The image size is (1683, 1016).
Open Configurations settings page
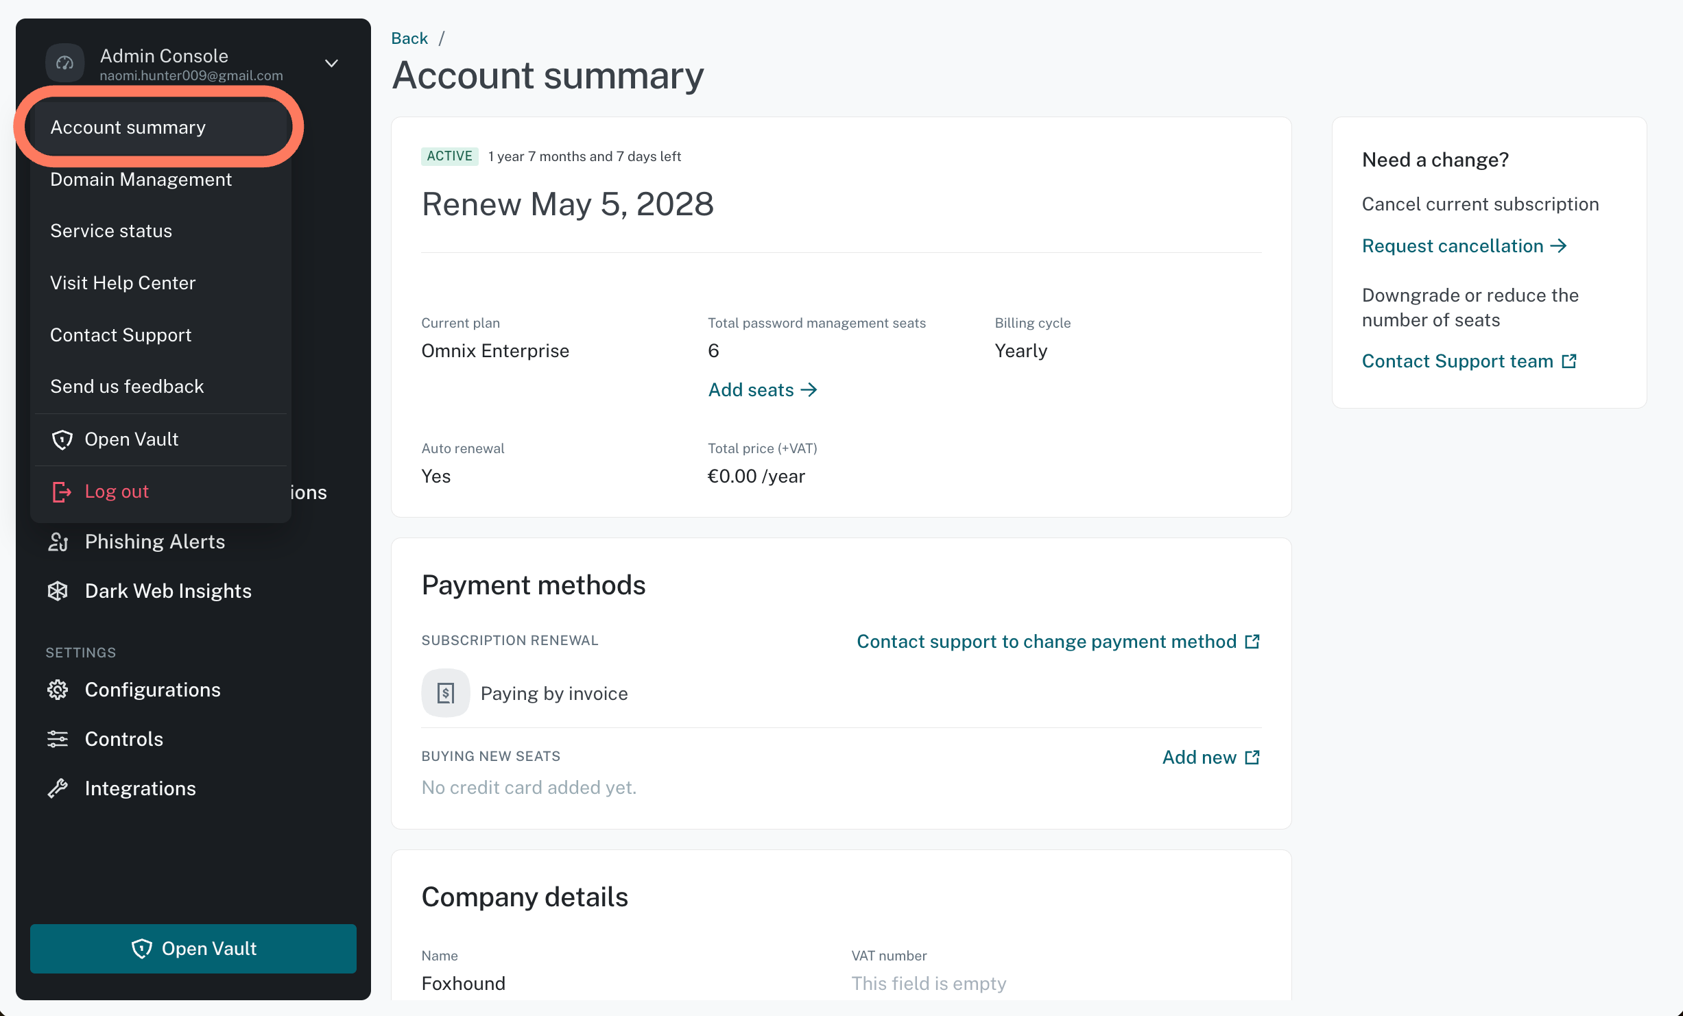(x=152, y=690)
